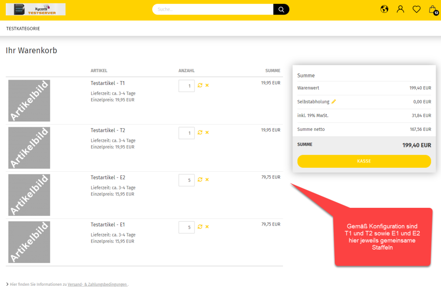
Task: Open the wishlist heart icon
Action: click(416, 9)
